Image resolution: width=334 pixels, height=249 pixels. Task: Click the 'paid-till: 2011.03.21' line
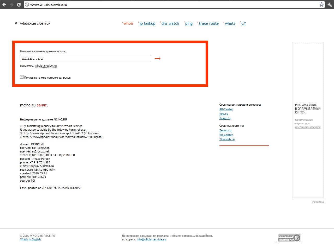33,177
